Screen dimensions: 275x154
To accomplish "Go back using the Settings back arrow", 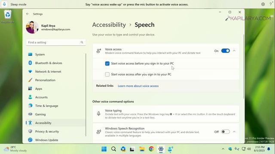I will pos(27,14).
